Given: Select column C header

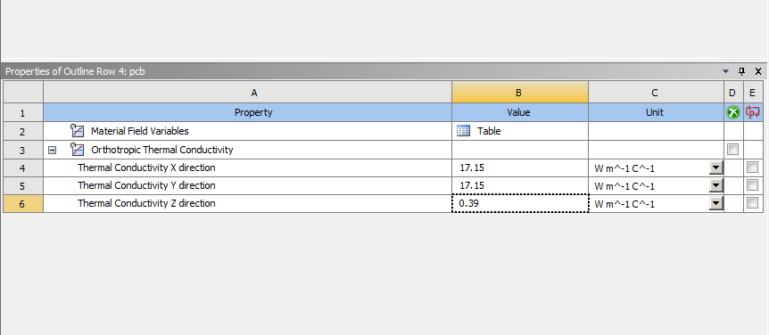Looking at the screenshot, I should click(x=657, y=93).
